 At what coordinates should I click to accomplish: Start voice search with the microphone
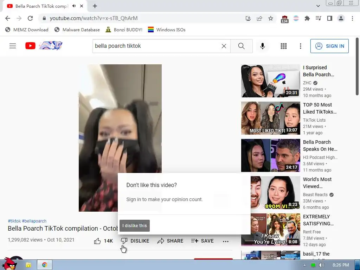point(262,46)
